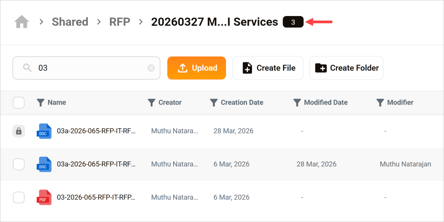This screenshot has height=222, width=444.
Task: Click the DOC icon of the locked file
Action: coord(44,131)
